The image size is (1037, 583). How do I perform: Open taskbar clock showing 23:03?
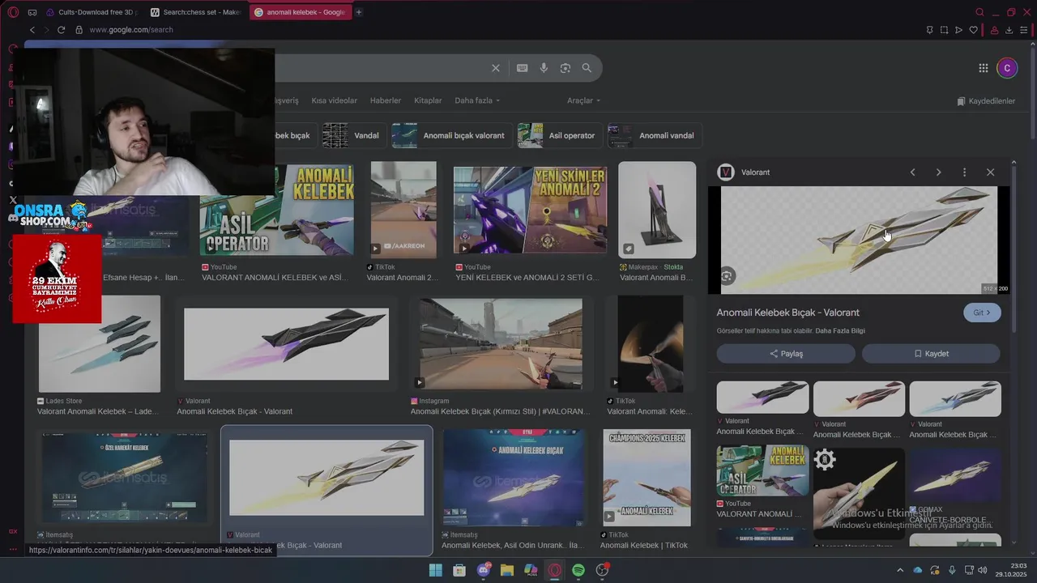1011,570
